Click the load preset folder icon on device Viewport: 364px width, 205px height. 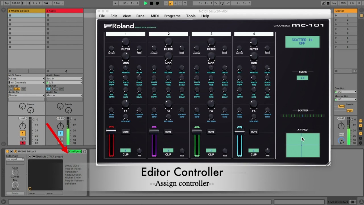pos(30,157)
